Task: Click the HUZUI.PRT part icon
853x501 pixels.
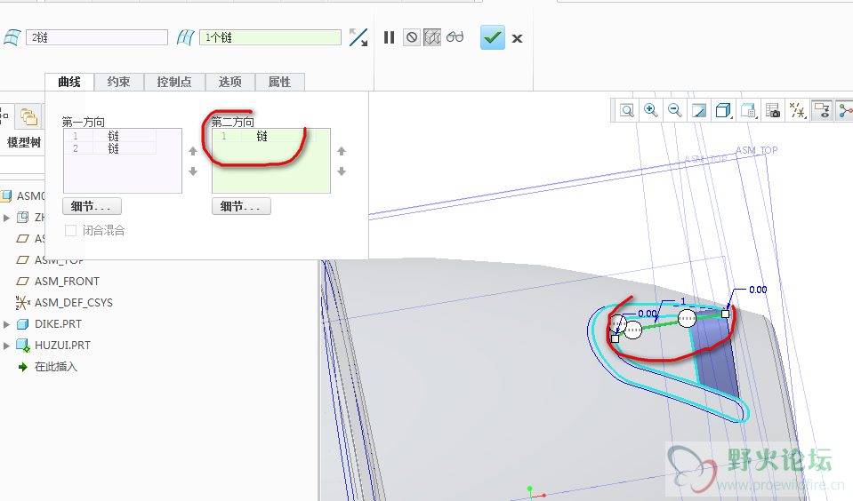Action: 22,345
